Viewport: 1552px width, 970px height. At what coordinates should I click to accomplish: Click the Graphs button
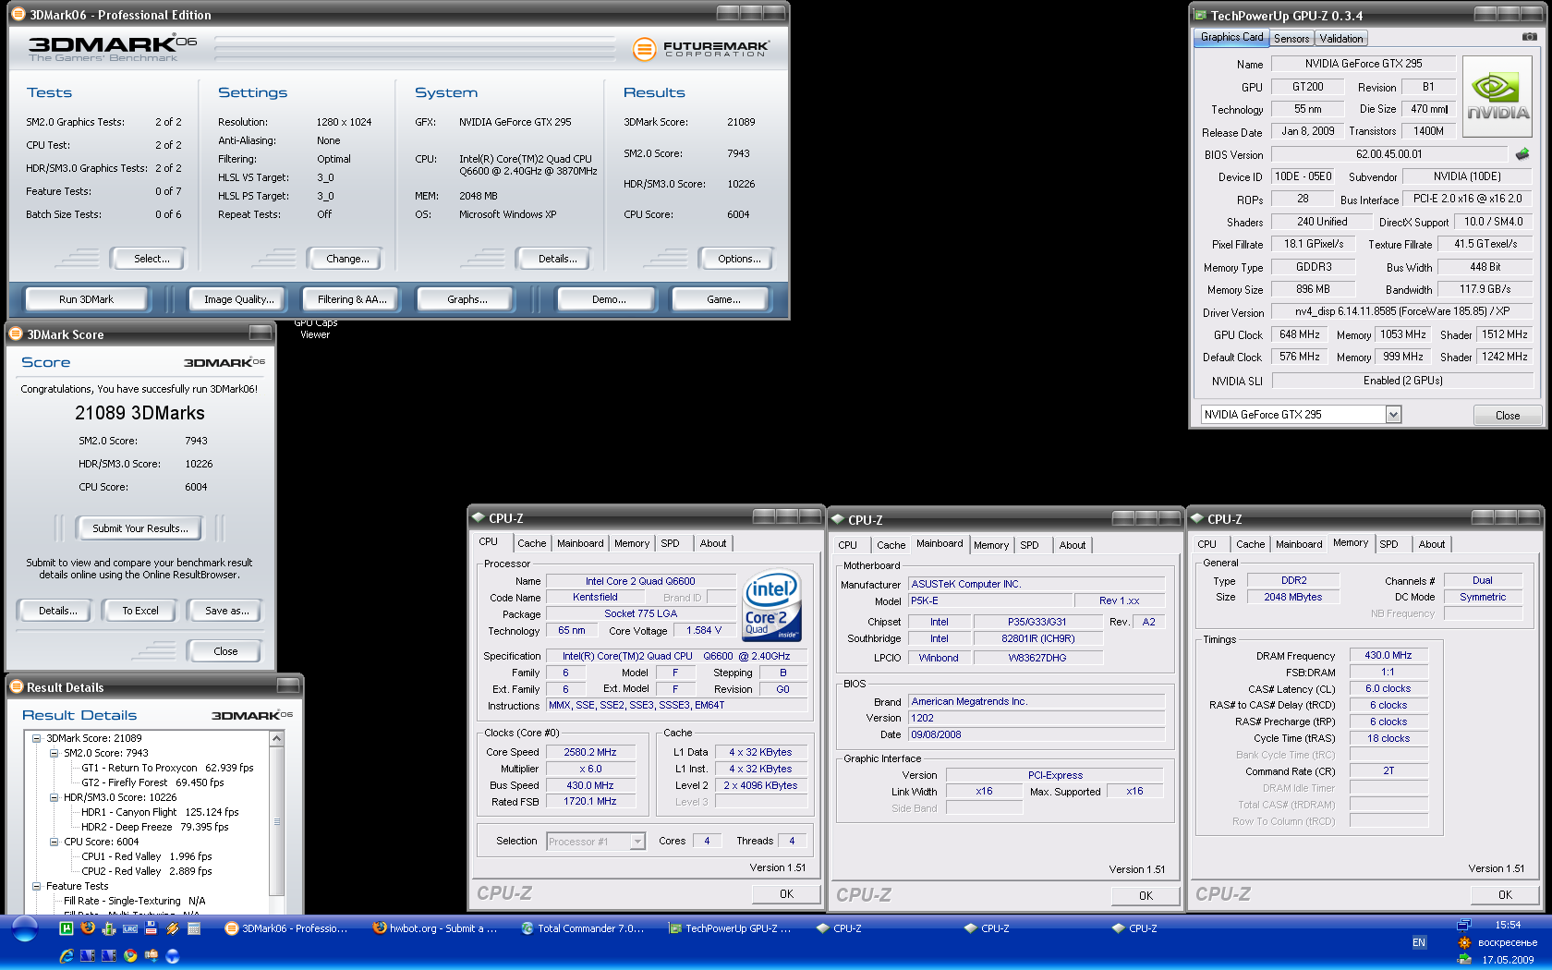click(x=467, y=299)
